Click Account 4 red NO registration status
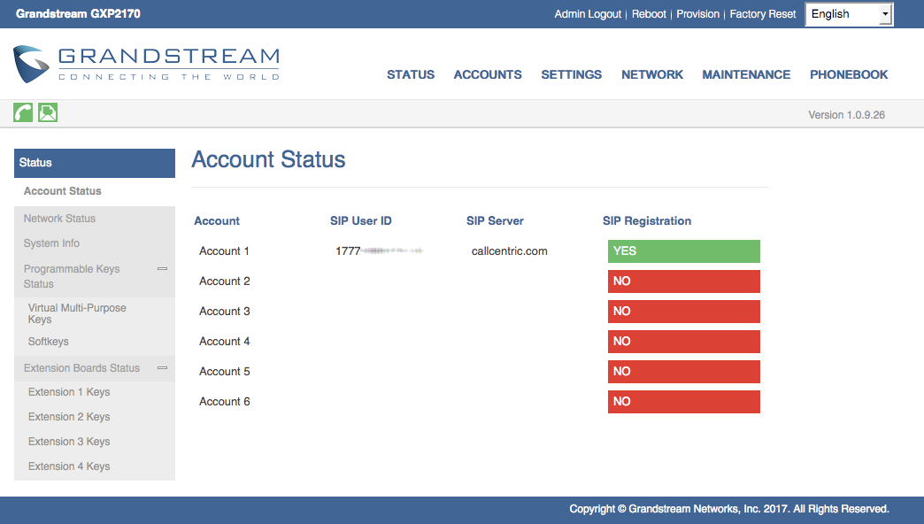Image resolution: width=924 pixels, height=524 pixels. 683,342
